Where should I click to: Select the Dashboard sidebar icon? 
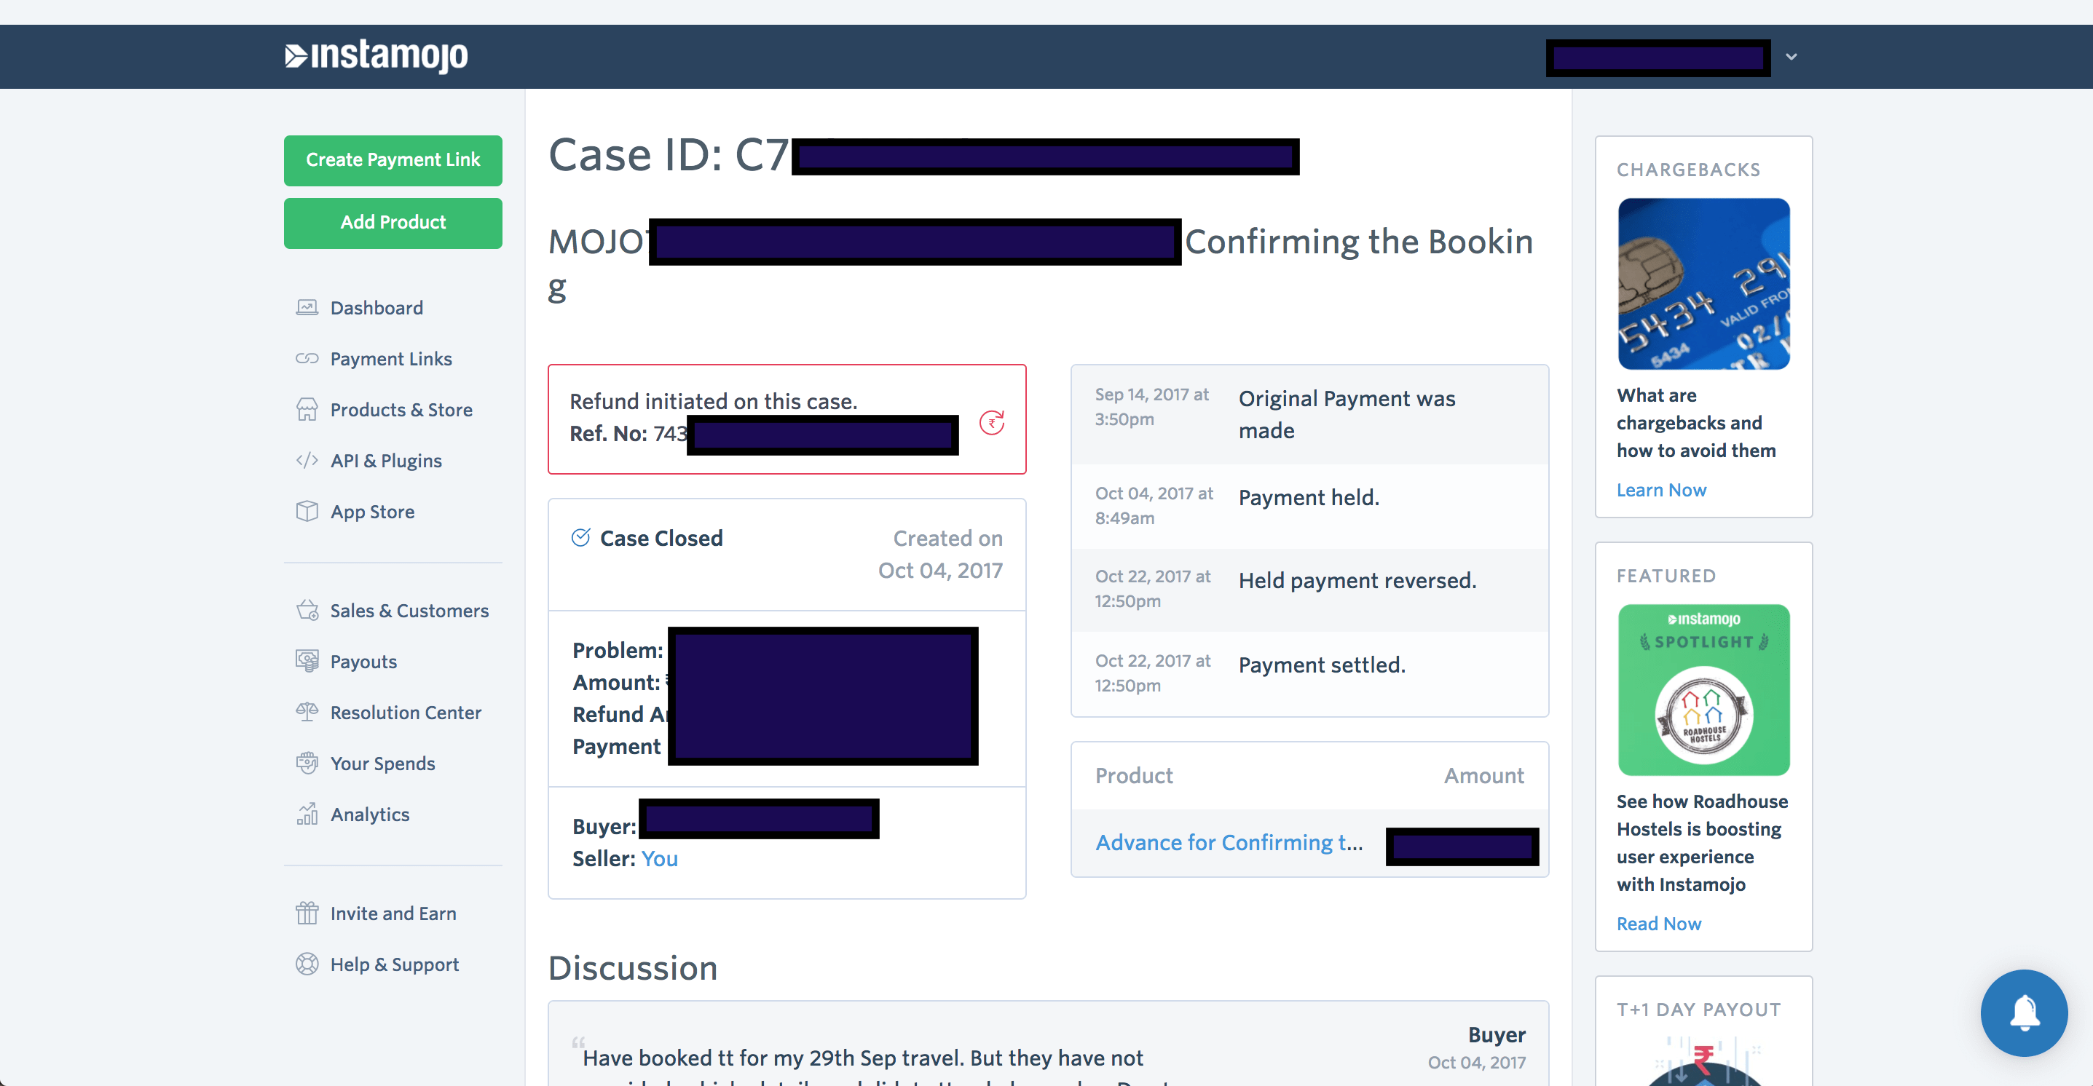[307, 307]
